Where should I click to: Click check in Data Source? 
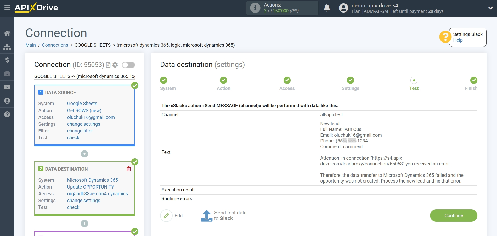point(73,138)
